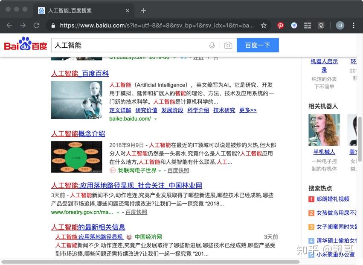This screenshot has width=363, height=265.
Task: Open hot search 清华硕士偷拍女生
Action: point(337,241)
